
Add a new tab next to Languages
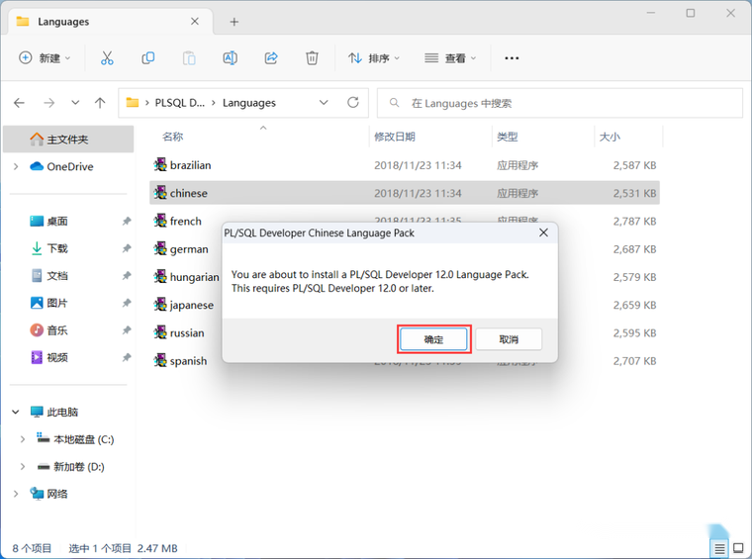point(235,22)
